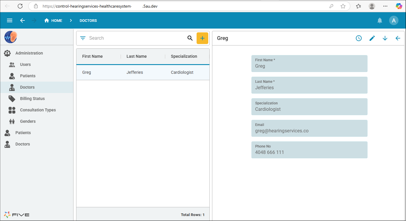The image size is (406, 221).
Task: Click the magnifier search icon
Action: [190, 38]
